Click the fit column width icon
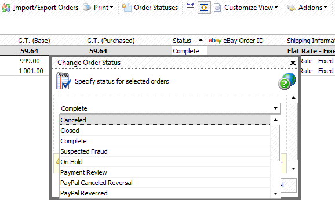 [190, 8]
